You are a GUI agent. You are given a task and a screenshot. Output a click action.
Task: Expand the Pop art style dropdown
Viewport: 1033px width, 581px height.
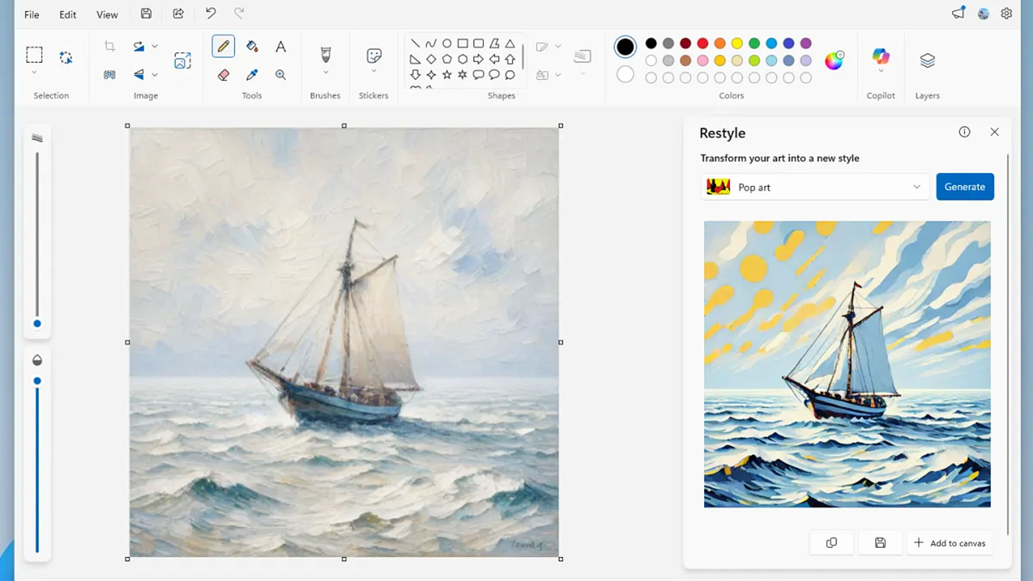916,187
